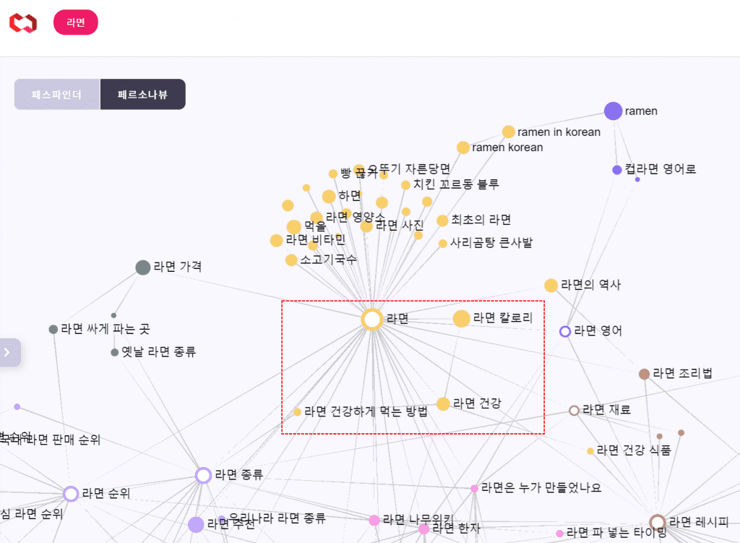Screen dimensions: 740x543
Task: Select the 라면 레시피 ring node
Action: coord(657,522)
